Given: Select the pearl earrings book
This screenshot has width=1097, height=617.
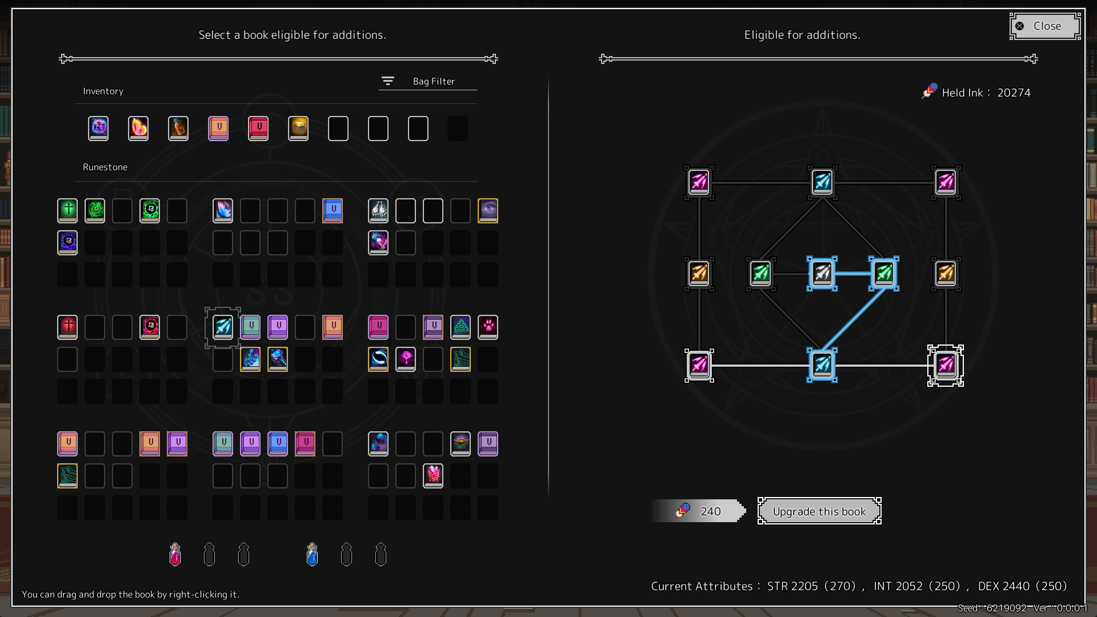Looking at the screenshot, I should (x=378, y=210).
